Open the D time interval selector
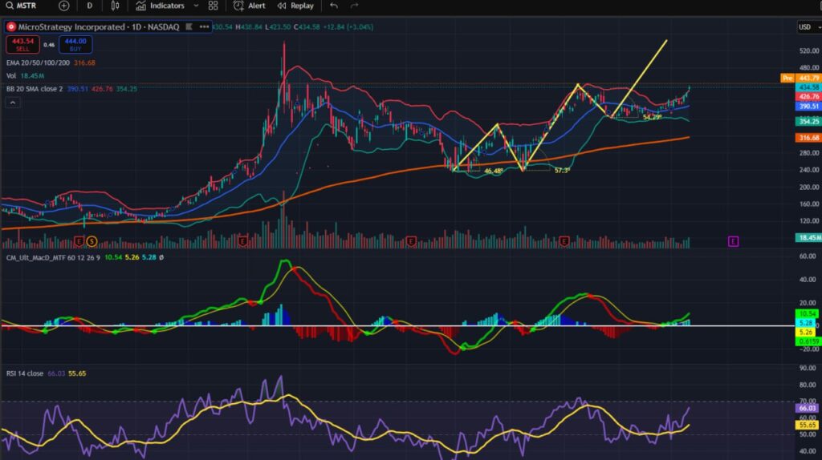The width and height of the screenshot is (822, 460). (x=90, y=6)
